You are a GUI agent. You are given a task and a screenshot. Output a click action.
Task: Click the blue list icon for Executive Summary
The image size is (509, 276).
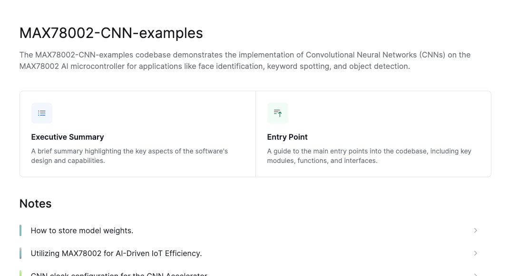[41, 113]
